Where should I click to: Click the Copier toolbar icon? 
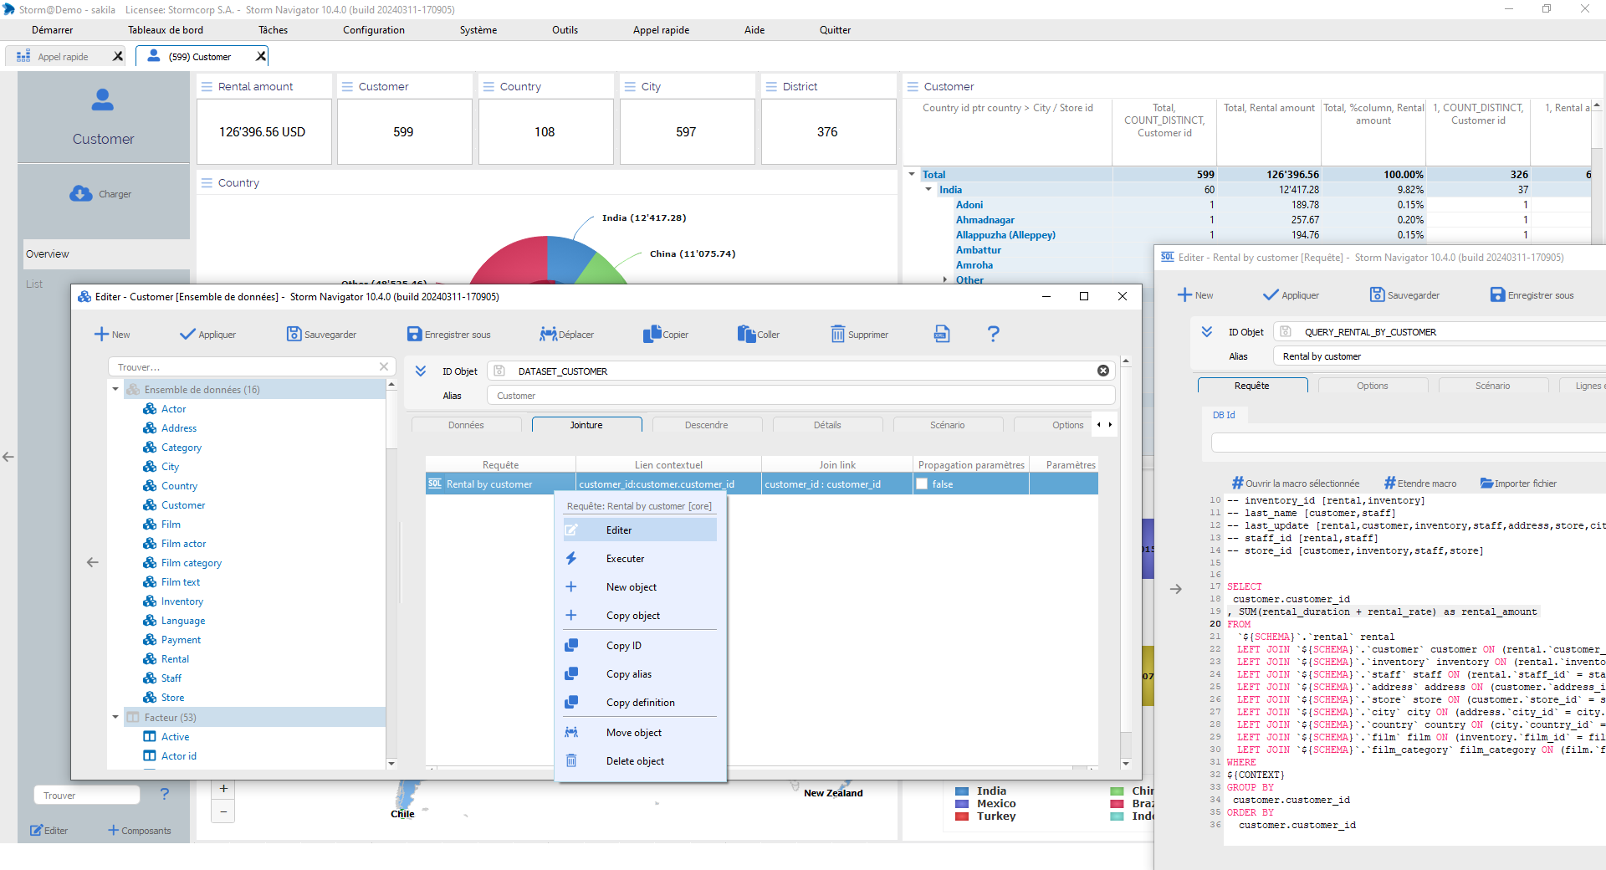tap(652, 335)
